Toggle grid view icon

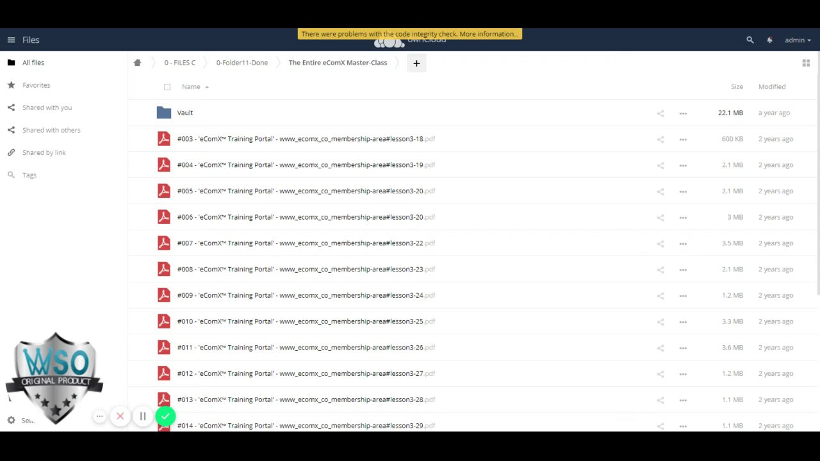[x=806, y=63]
